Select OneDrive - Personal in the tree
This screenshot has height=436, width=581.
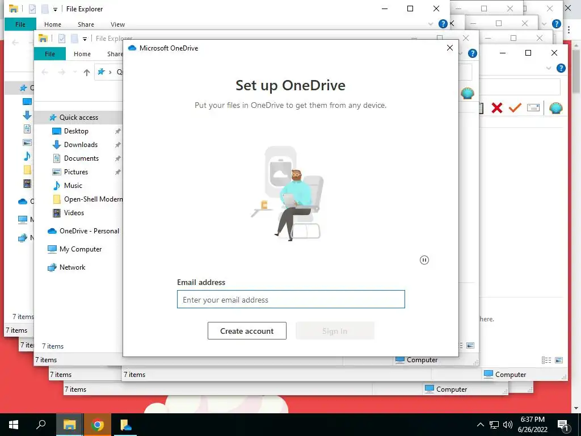[89, 230]
